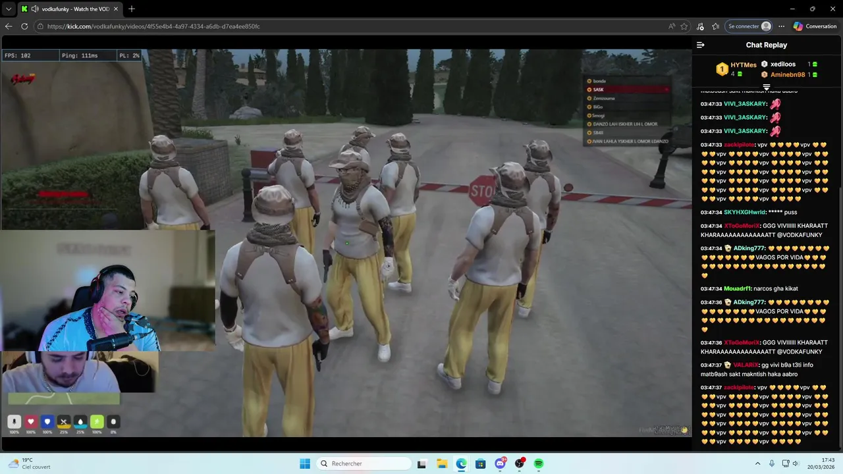Click the Ping: 111ms indicator

(x=80, y=55)
